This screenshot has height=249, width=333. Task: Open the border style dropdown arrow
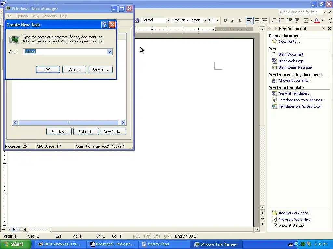click(x=311, y=20)
